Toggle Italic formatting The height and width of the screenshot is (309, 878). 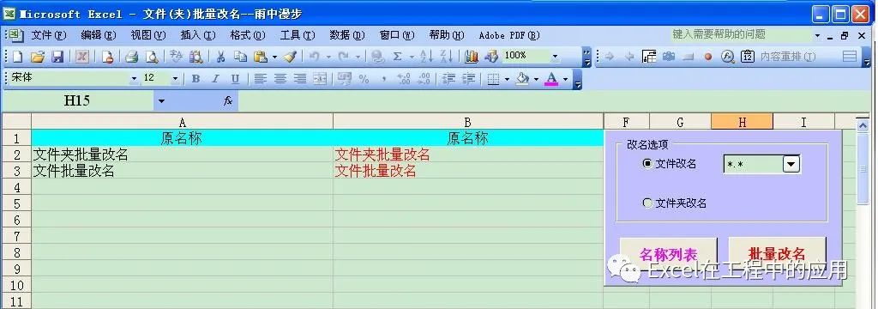pyautogui.click(x=215, y=79)
